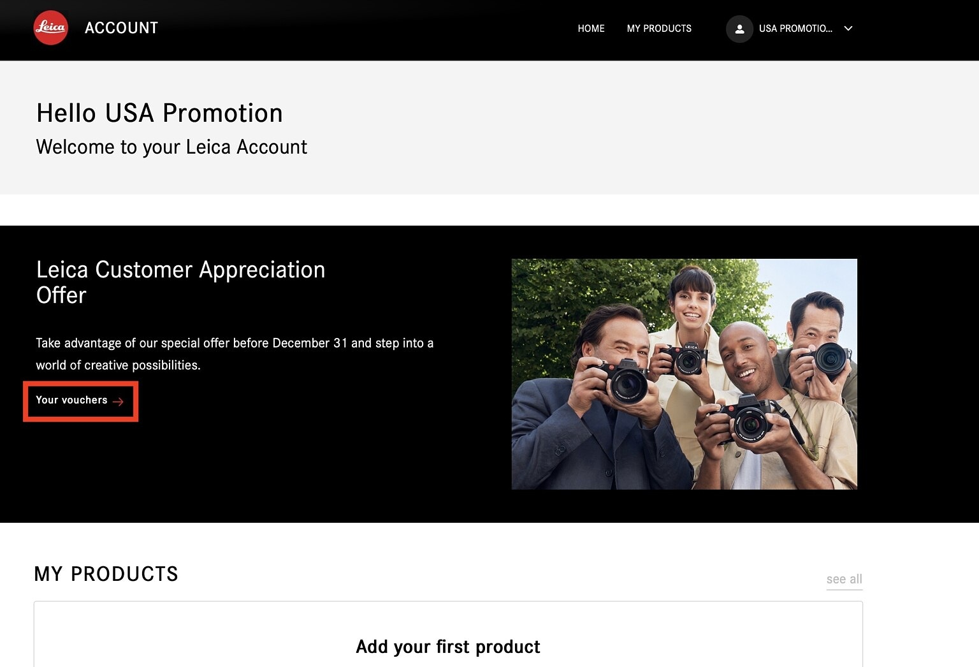Go to the HOME menu item
Image resolution: width=979 pixels, height=667 pixels.
click(591, 29)
